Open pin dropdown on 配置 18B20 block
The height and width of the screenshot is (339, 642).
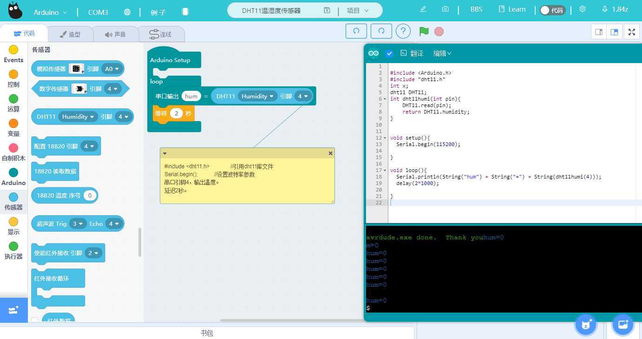click(89, 146)
